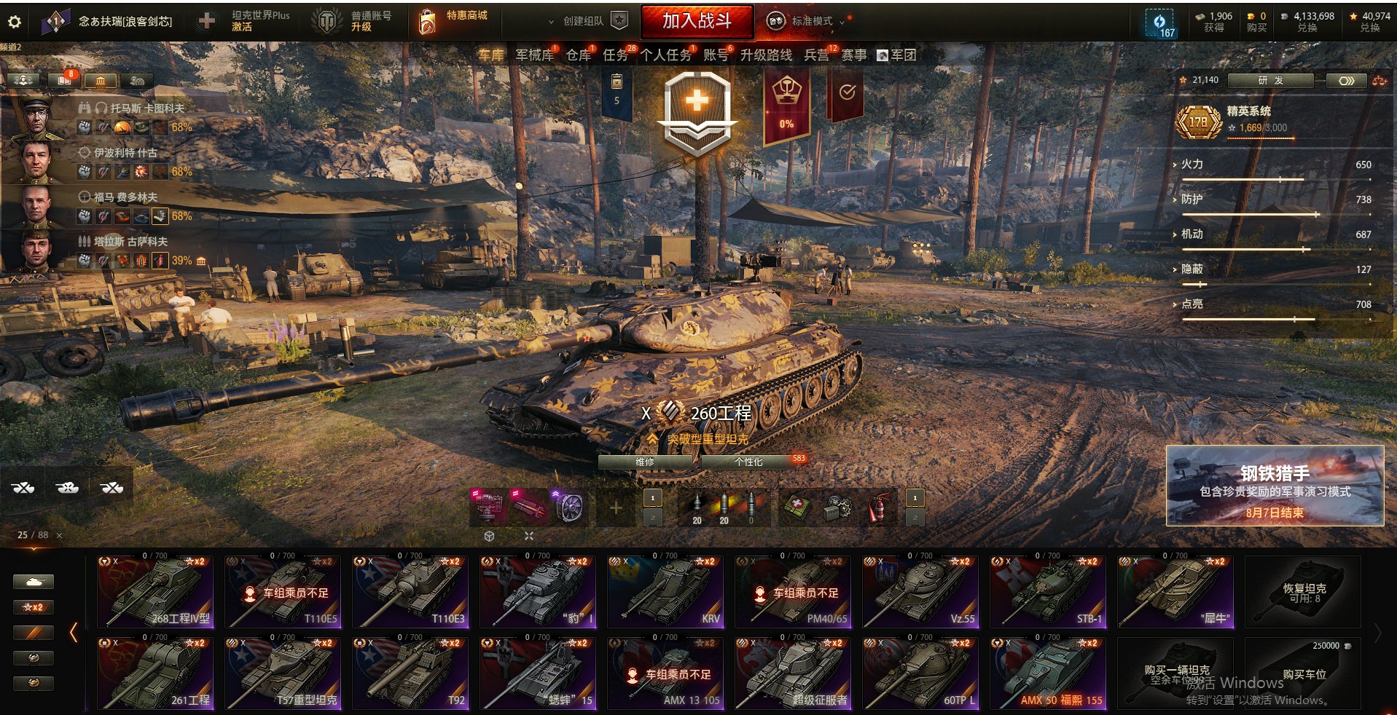The width and height of the screenshot is (1397, 715).
Task: Open the crew books icon with badge 8
Action: pyautogui.click(x=64, y=80)
